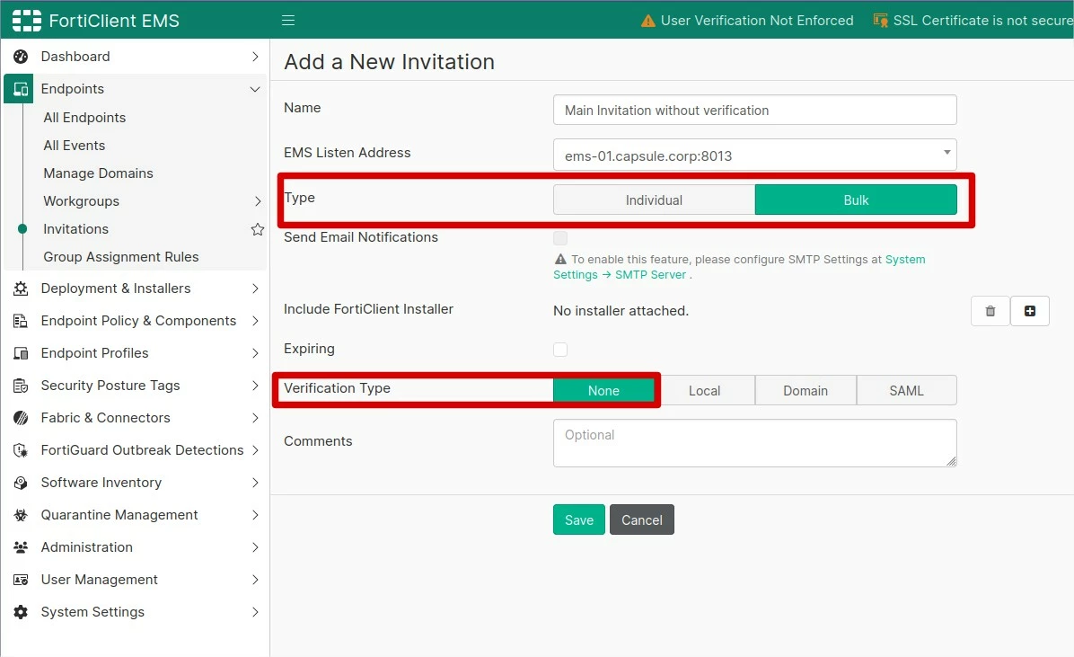
Task: Expand the Security Posture Tags chevron
Action: tap(255, 386)
